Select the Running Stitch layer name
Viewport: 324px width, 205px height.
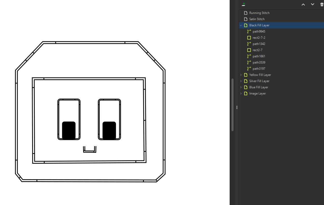(x=259, y=13)
